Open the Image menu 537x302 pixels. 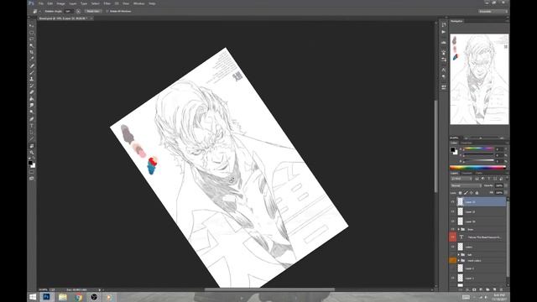(x=60, y=3)
